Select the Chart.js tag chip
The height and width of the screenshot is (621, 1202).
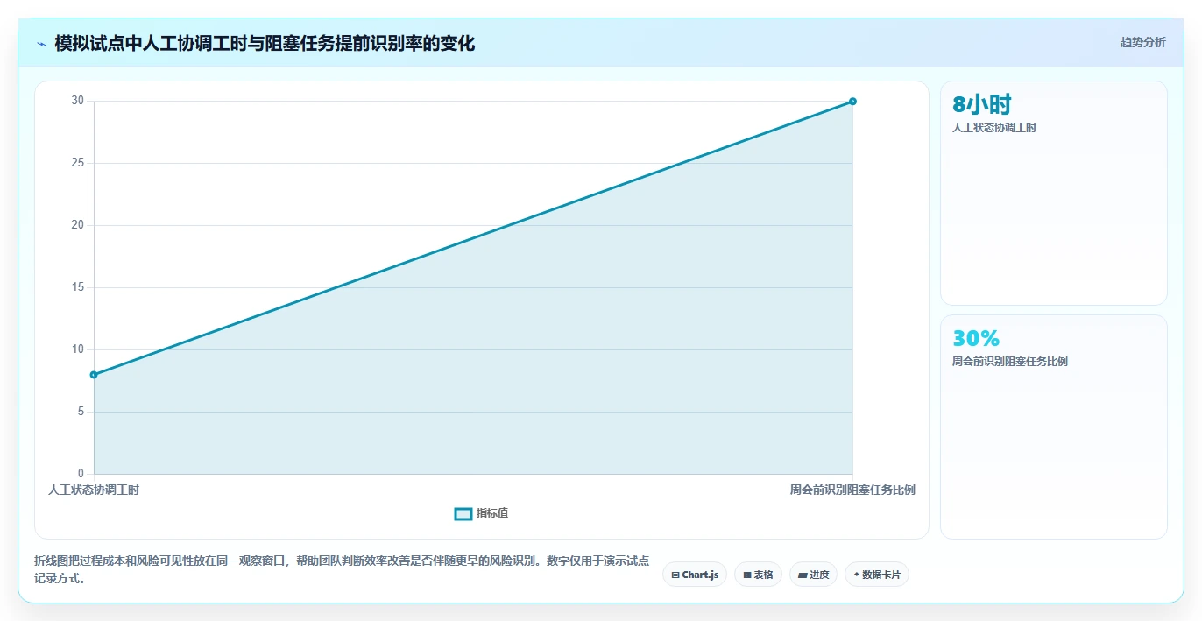coord(695,575)
